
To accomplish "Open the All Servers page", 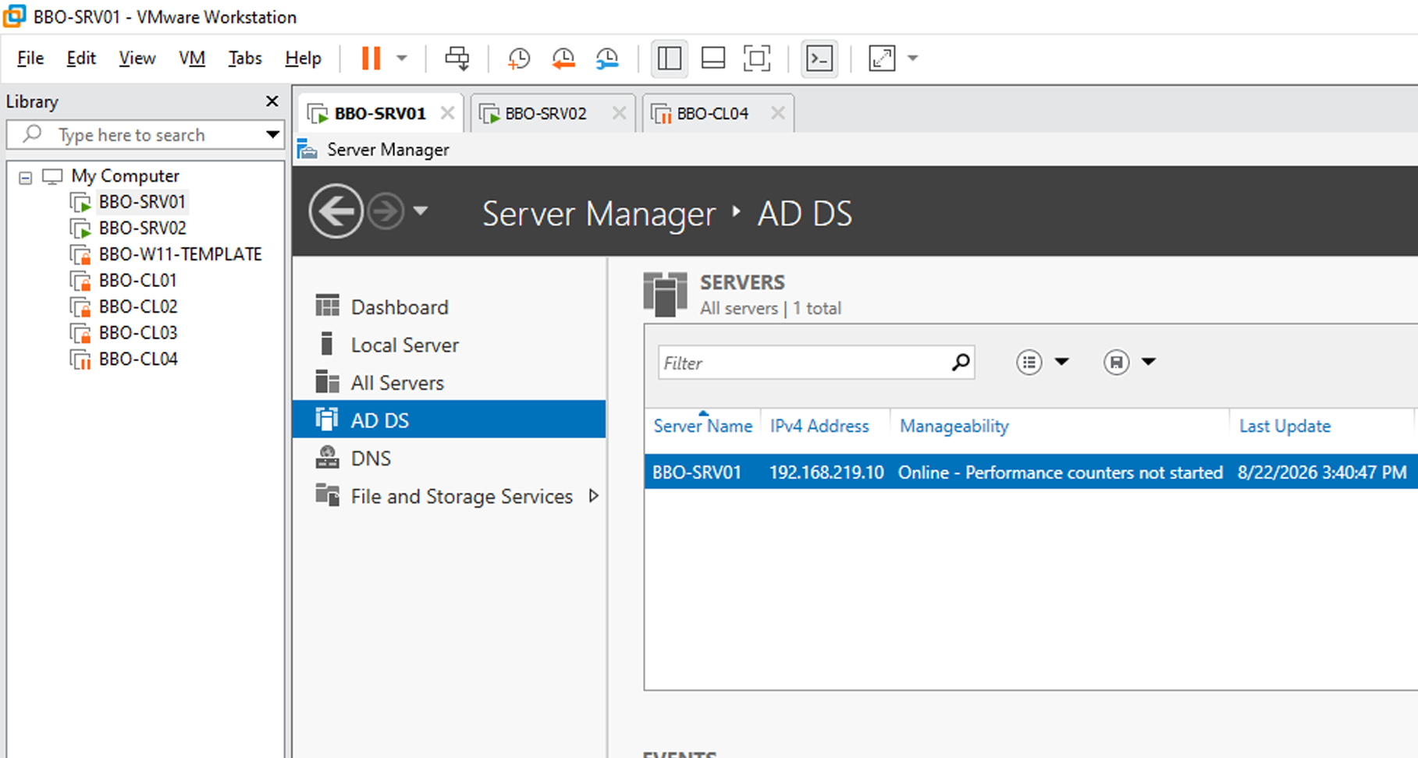I will (x=397, y=383).
